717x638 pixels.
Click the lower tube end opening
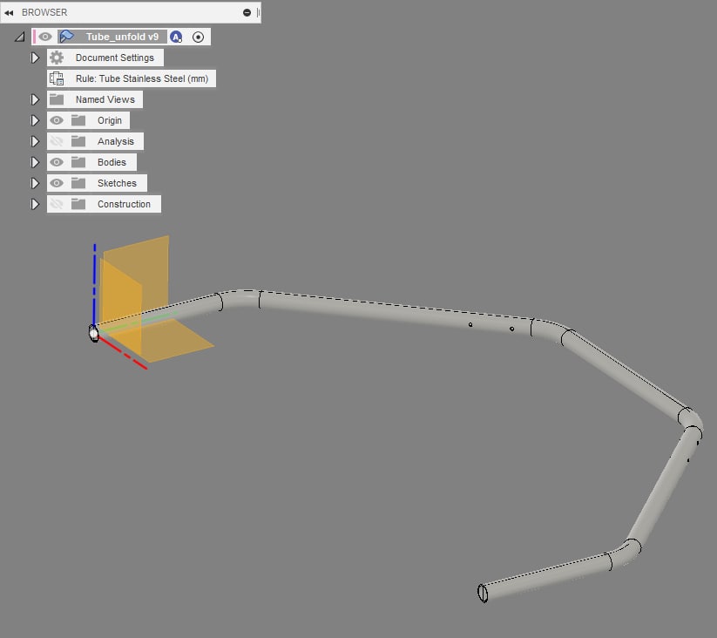(x=483, y=594)
